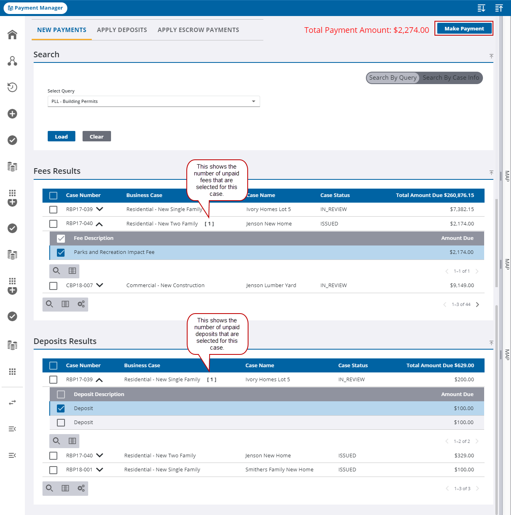Open the Home page from the sidebar
The image size is (511, 515).
(x=12, y=34)
